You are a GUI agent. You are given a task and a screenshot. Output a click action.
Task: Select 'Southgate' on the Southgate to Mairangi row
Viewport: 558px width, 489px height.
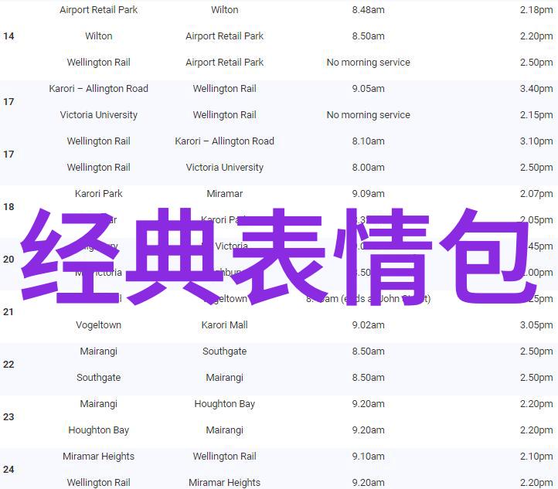click(x=99, y=378)
